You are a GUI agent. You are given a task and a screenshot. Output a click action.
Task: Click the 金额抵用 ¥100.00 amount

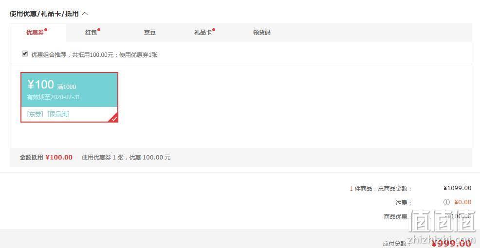(x=59, y=158)
